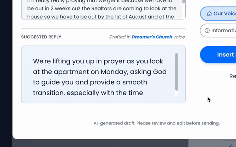236x147 pixels.
Task: Select the Our Voice tone option
Action: pyautogui.click(x=218, y=14)
